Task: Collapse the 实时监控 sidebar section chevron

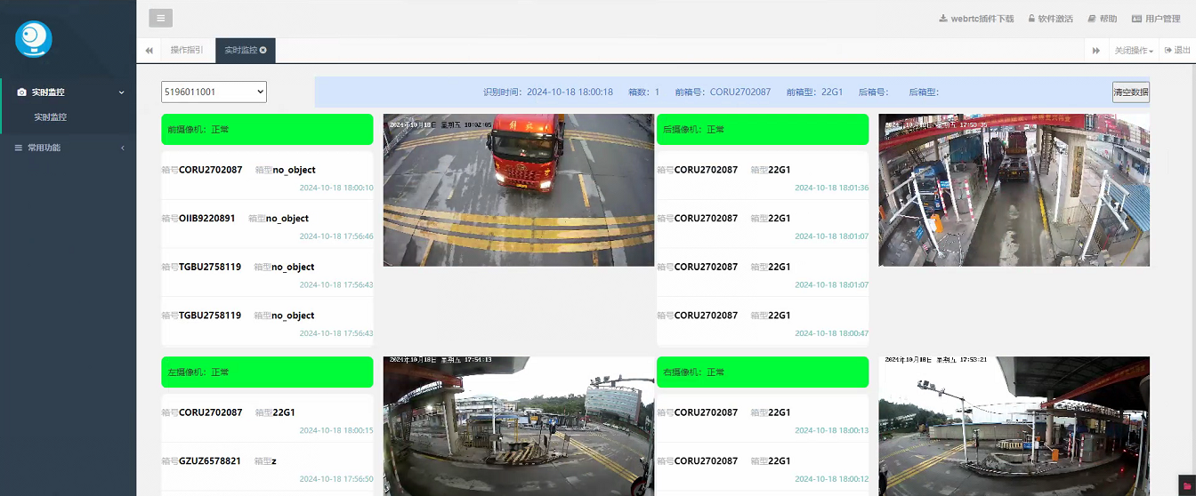Action: (x=122, y=92)
